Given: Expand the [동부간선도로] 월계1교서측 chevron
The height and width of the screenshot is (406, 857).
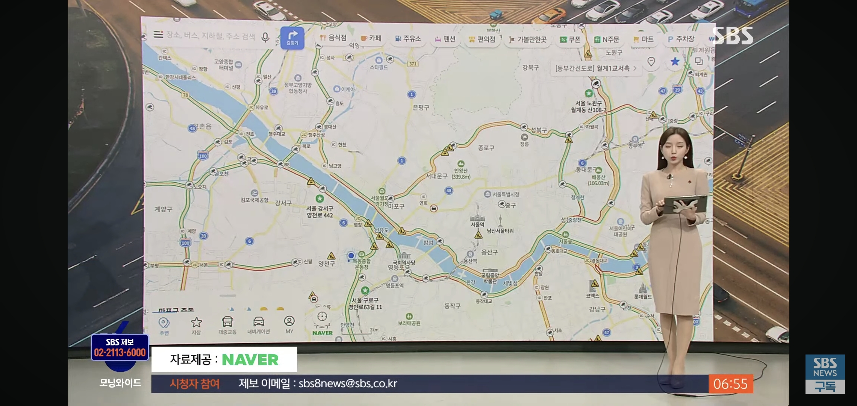Looking at the screenshot, I should (635, 68).
